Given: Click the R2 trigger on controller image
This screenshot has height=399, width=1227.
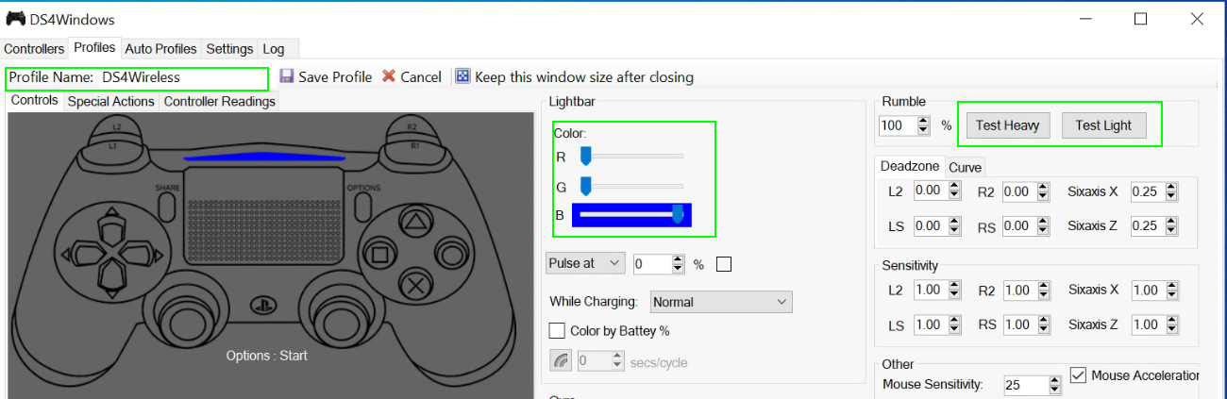Looking at the screenshot, I should click(412, 127).
